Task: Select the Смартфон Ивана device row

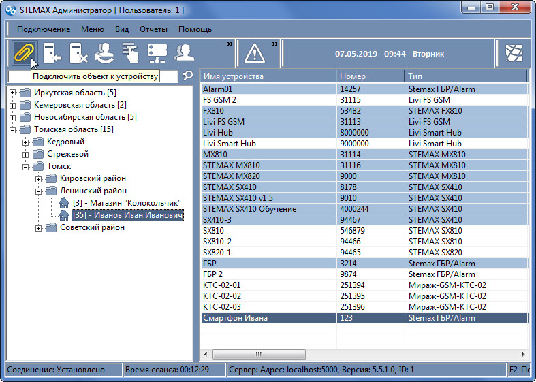Action: click(364, 318)
